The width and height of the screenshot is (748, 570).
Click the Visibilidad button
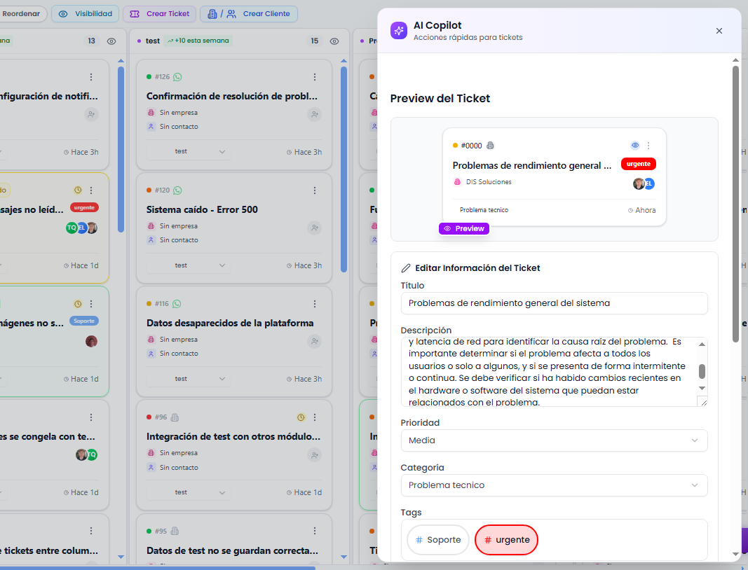(86, 14)
